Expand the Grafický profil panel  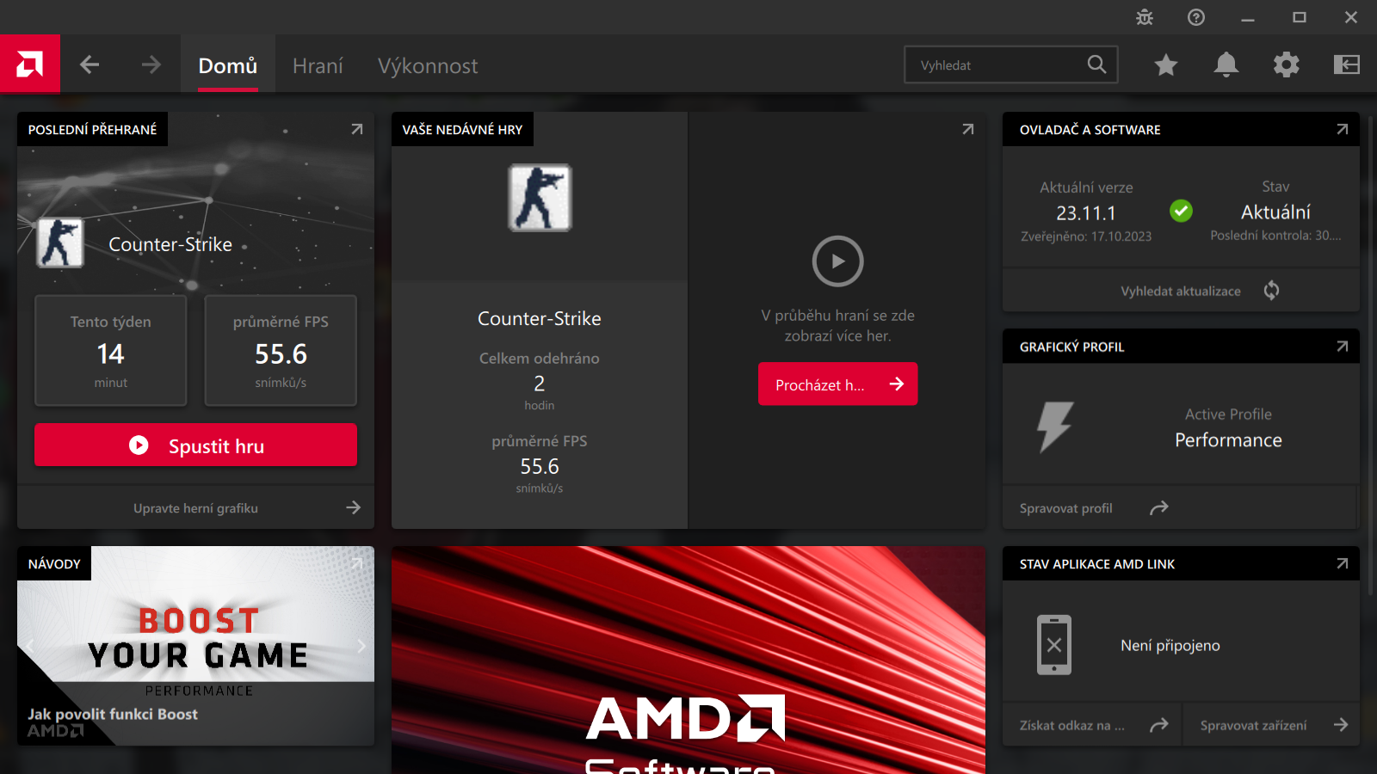coord(1343,347)
